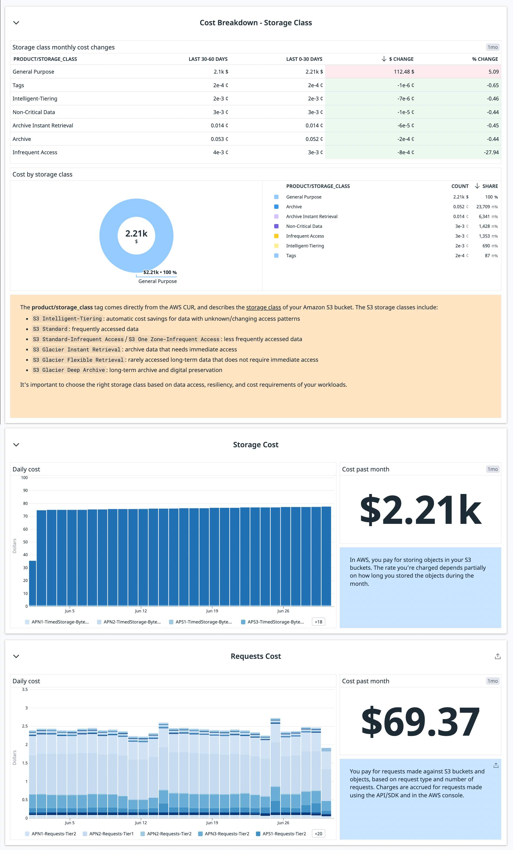
Task: Collapse the Requests Cost section
Action: point(16,656)
